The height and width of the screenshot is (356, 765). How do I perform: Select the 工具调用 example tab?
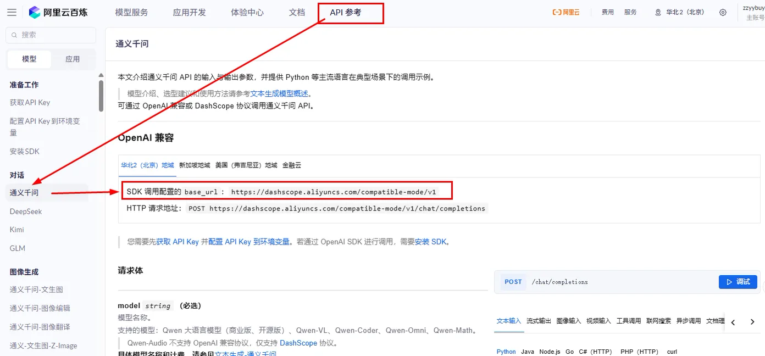629,321
